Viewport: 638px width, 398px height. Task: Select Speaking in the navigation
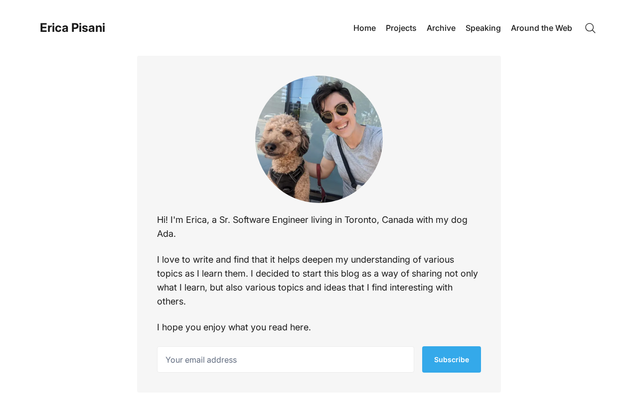pyautogui.click(x=483, y=28)
